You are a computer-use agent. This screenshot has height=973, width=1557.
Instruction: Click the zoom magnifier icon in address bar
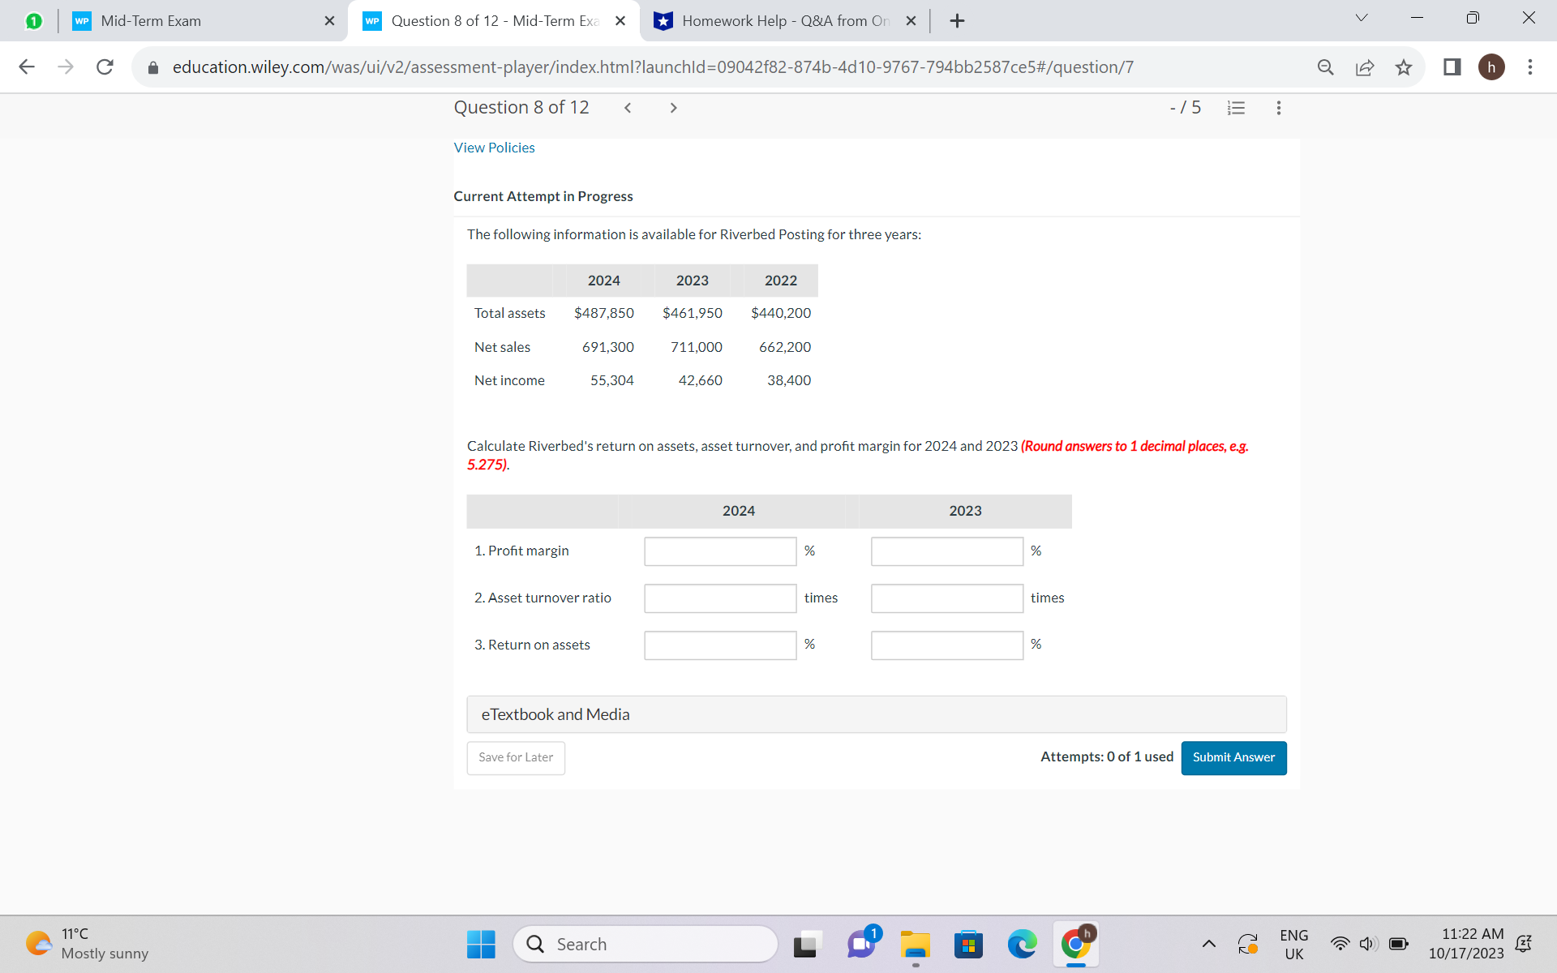[x=1326, y=67]
